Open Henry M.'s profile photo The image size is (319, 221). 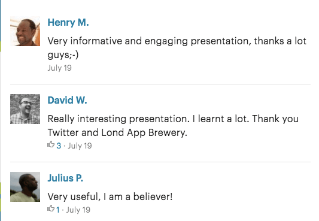pyautogui.click(x=25, y=31)
